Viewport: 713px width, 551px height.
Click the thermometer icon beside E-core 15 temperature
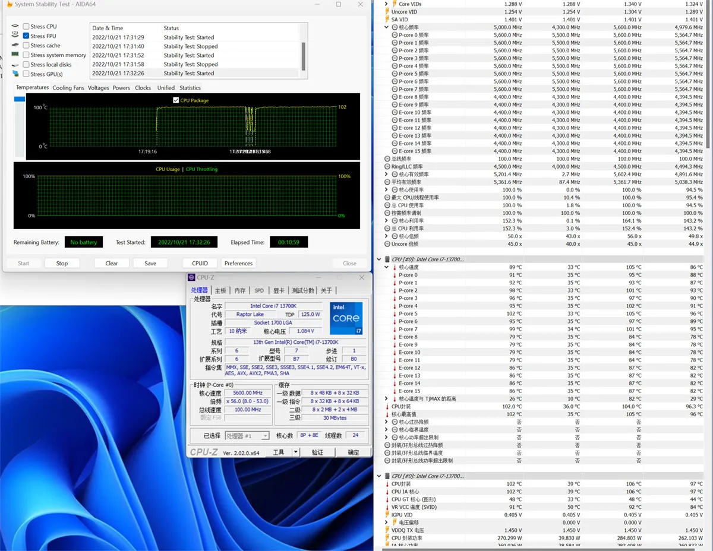point(395,391)
